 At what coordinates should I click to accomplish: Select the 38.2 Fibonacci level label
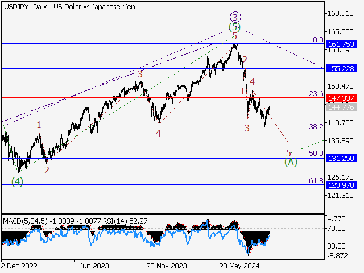[x=316, y=126]
